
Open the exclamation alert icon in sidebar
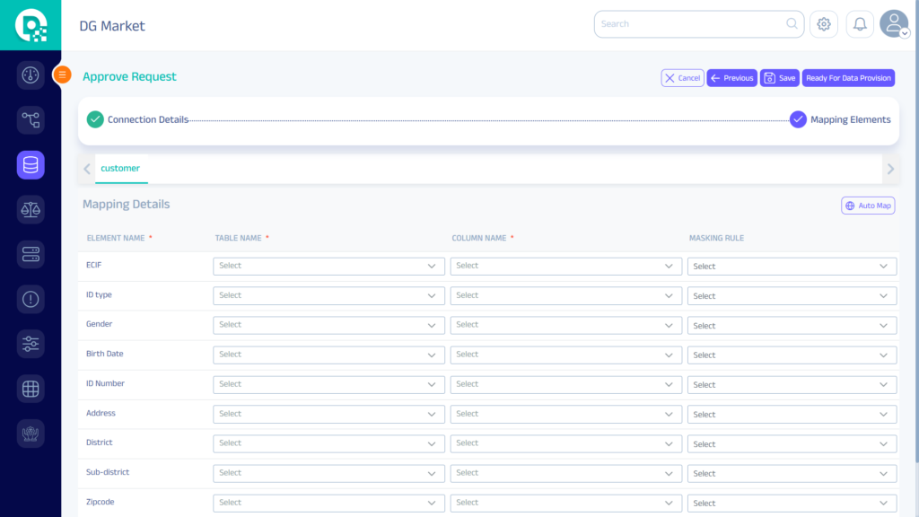pos(31,300)
